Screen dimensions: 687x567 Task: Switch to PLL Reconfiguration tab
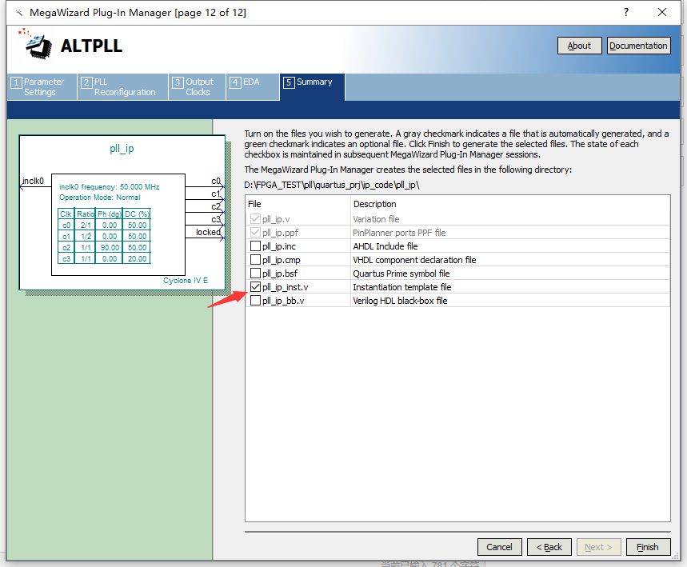(x=122, y=86)
